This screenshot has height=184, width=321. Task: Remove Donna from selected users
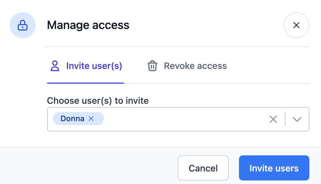click(x=91, y=119)
